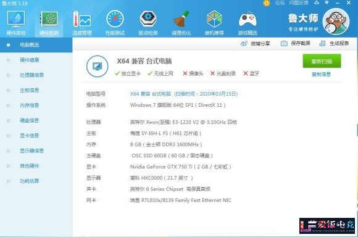Click the 操作系统 row label
Viewport: 358px width, 237px height.
click(x=96, y=105)
